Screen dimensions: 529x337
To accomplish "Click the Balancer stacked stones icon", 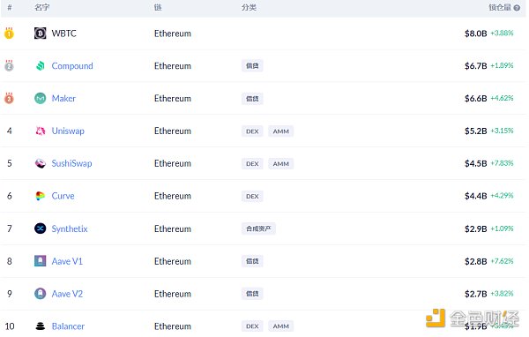I will pyautogui.click(x=41, y=326).
